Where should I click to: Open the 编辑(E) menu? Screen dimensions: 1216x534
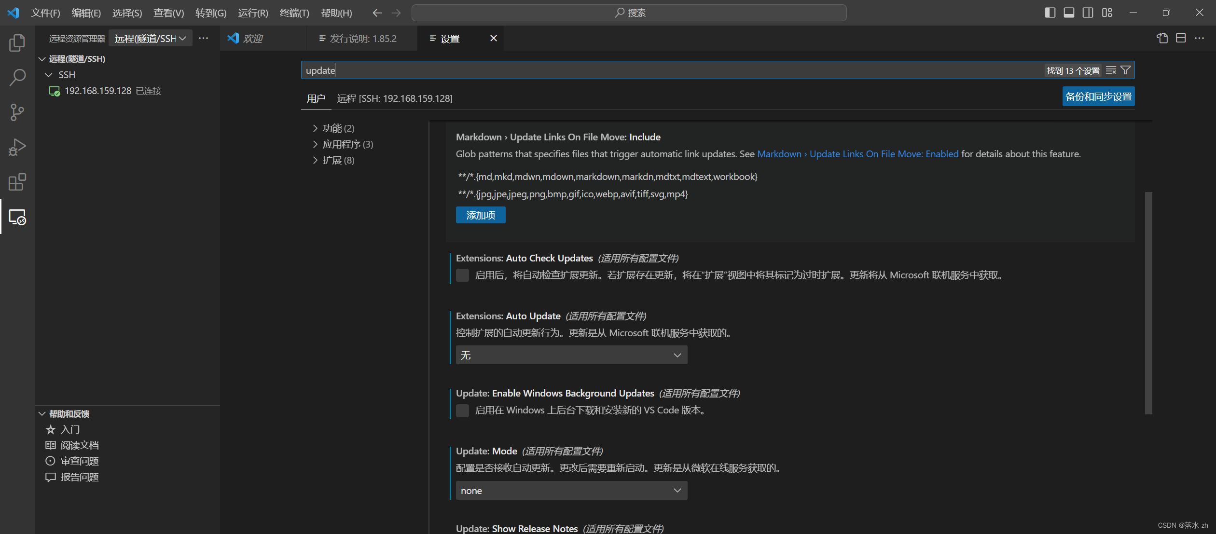point(86,13)
